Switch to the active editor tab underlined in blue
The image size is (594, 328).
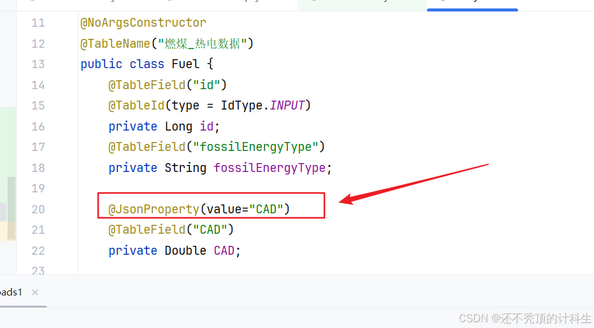pos(472,3)
